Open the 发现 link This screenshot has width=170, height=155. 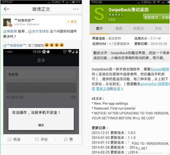tap(117, 89)
